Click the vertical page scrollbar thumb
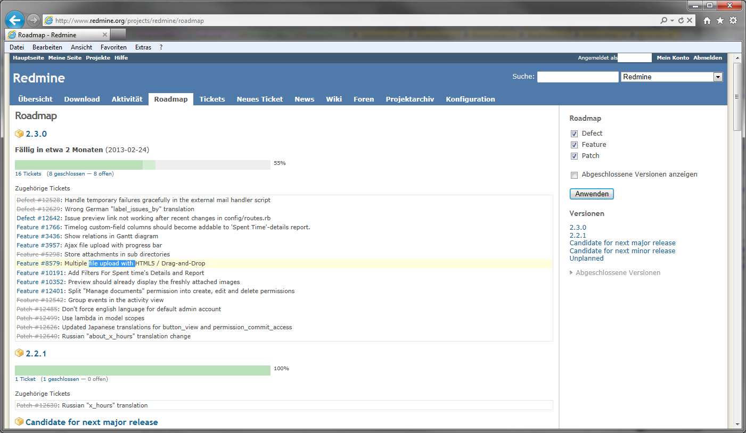This screenshot has width=746, height=433. (x=737, y=97)
